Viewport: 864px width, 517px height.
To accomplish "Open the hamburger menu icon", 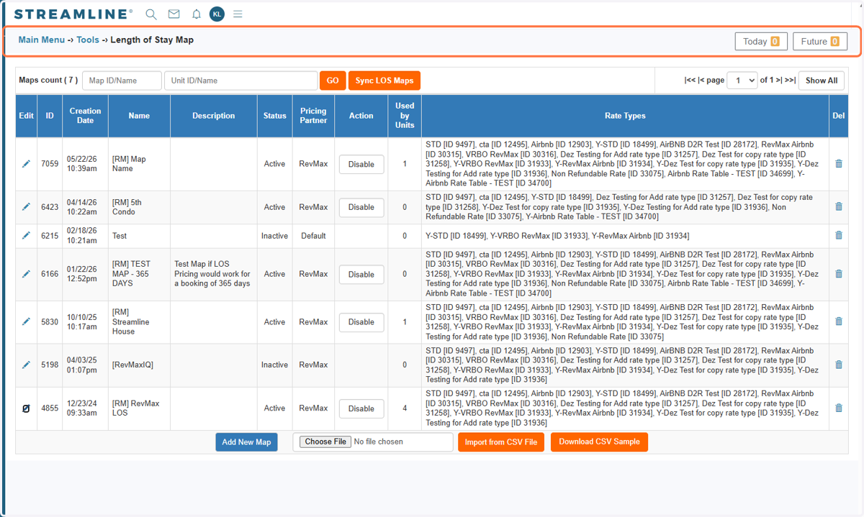I will click(238, 14).
